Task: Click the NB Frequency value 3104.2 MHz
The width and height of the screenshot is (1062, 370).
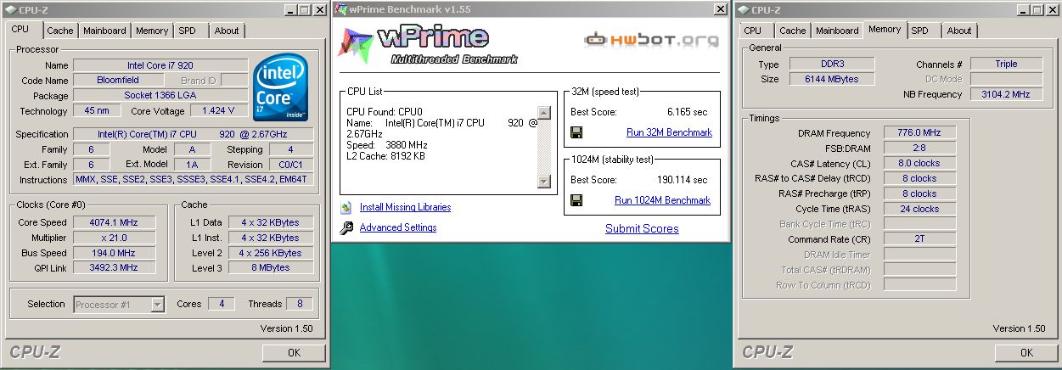Action: click(1007, 95)
